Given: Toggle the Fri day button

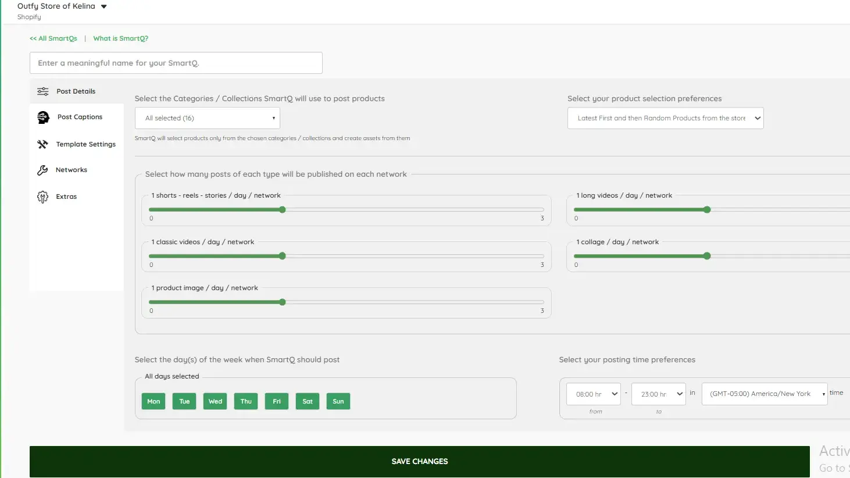Looking at the screenshot, I should (x=277, y=401).
